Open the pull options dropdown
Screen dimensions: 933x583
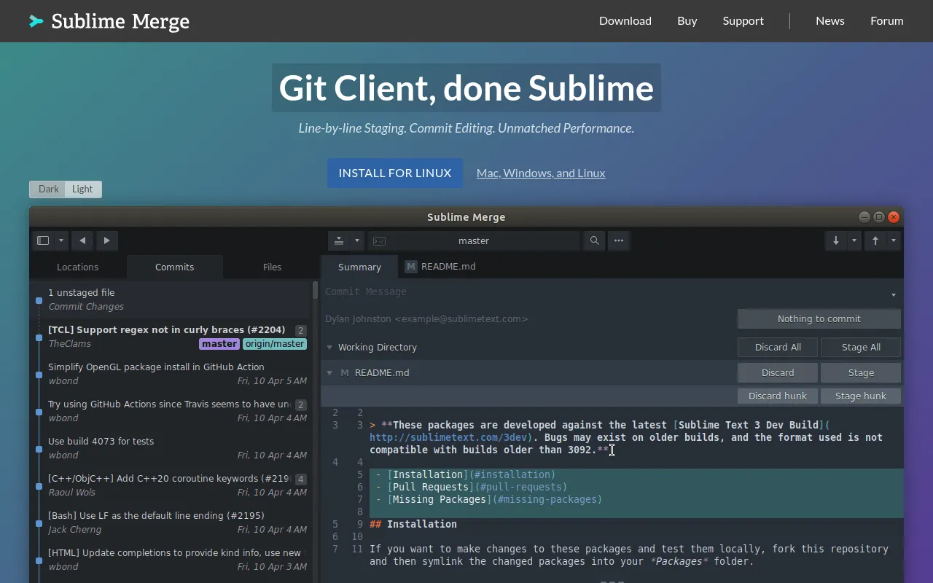point(854,240)
